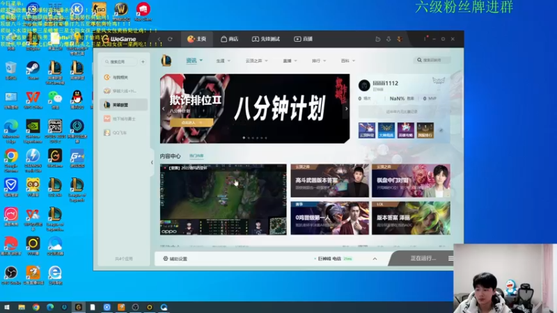Open the Riot Client desktop shortcut

143,12
